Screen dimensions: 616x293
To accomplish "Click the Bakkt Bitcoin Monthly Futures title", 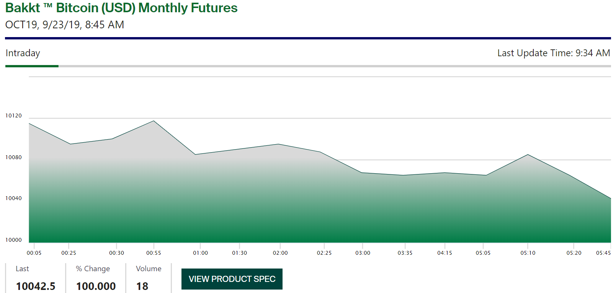I will point(121,8).
